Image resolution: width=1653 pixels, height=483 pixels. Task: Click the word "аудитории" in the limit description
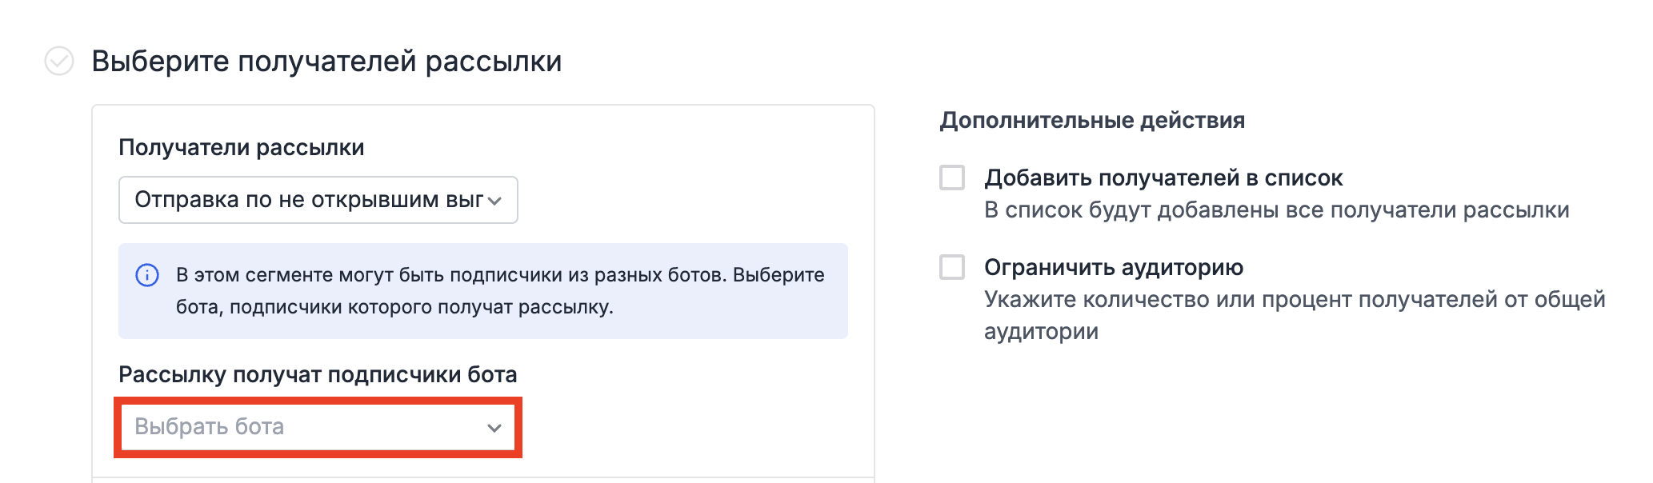1040,332
